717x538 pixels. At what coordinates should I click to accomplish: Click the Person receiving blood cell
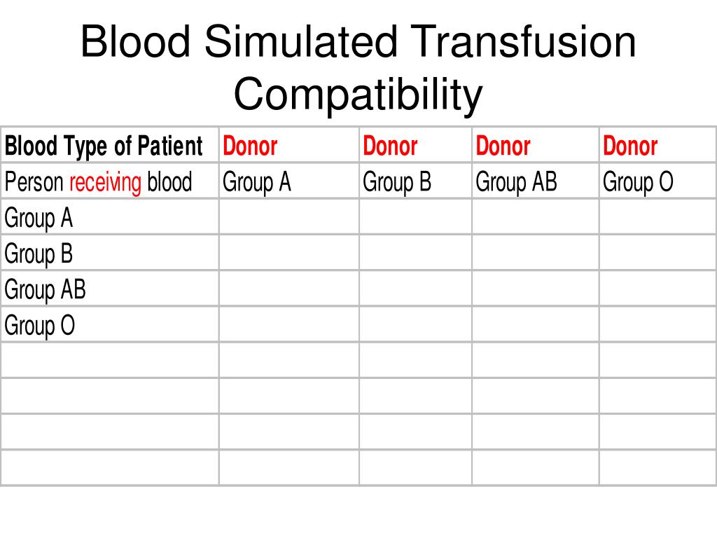point(110,181)
